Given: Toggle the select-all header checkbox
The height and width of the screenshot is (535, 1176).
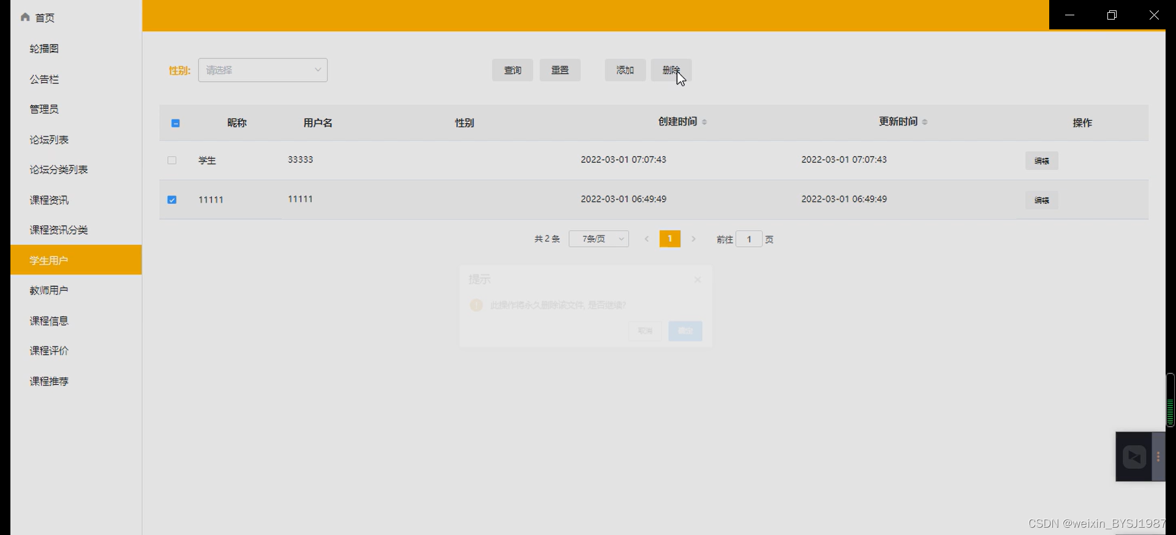Looking at the screenshot, I should [176, 123].
